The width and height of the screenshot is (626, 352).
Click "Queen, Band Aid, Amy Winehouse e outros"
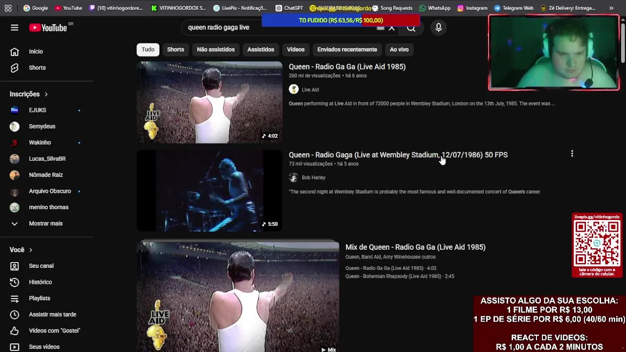coord(390,257)
